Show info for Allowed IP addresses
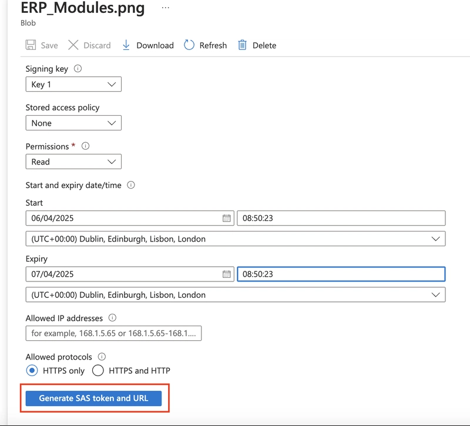The width and height of the screenshot is (470, 426). pos(112,318)
